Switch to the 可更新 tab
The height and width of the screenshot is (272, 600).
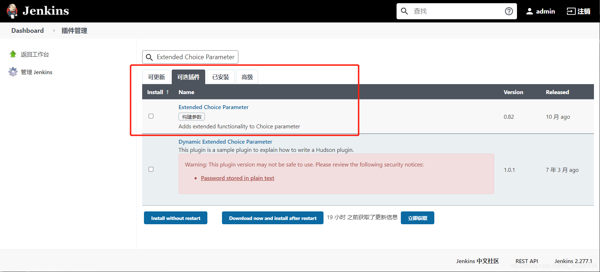[156, 77]
